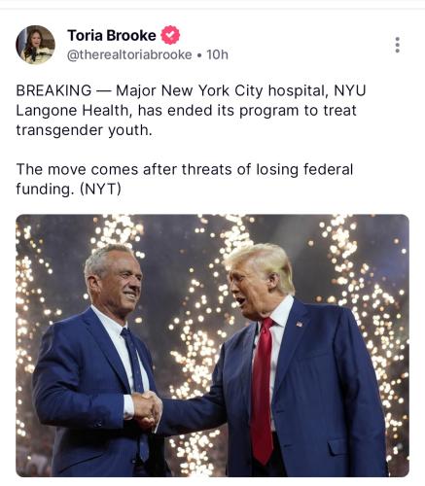Image resolution: width=425 pixels, height=486 pixels.
Task: Click the Toria Brooke display name
Action: pyautogui.click(x=112, y=35)
